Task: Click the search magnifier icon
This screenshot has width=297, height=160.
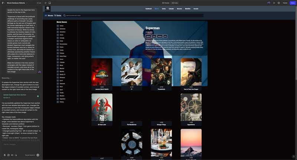Action: pos(64,16)
